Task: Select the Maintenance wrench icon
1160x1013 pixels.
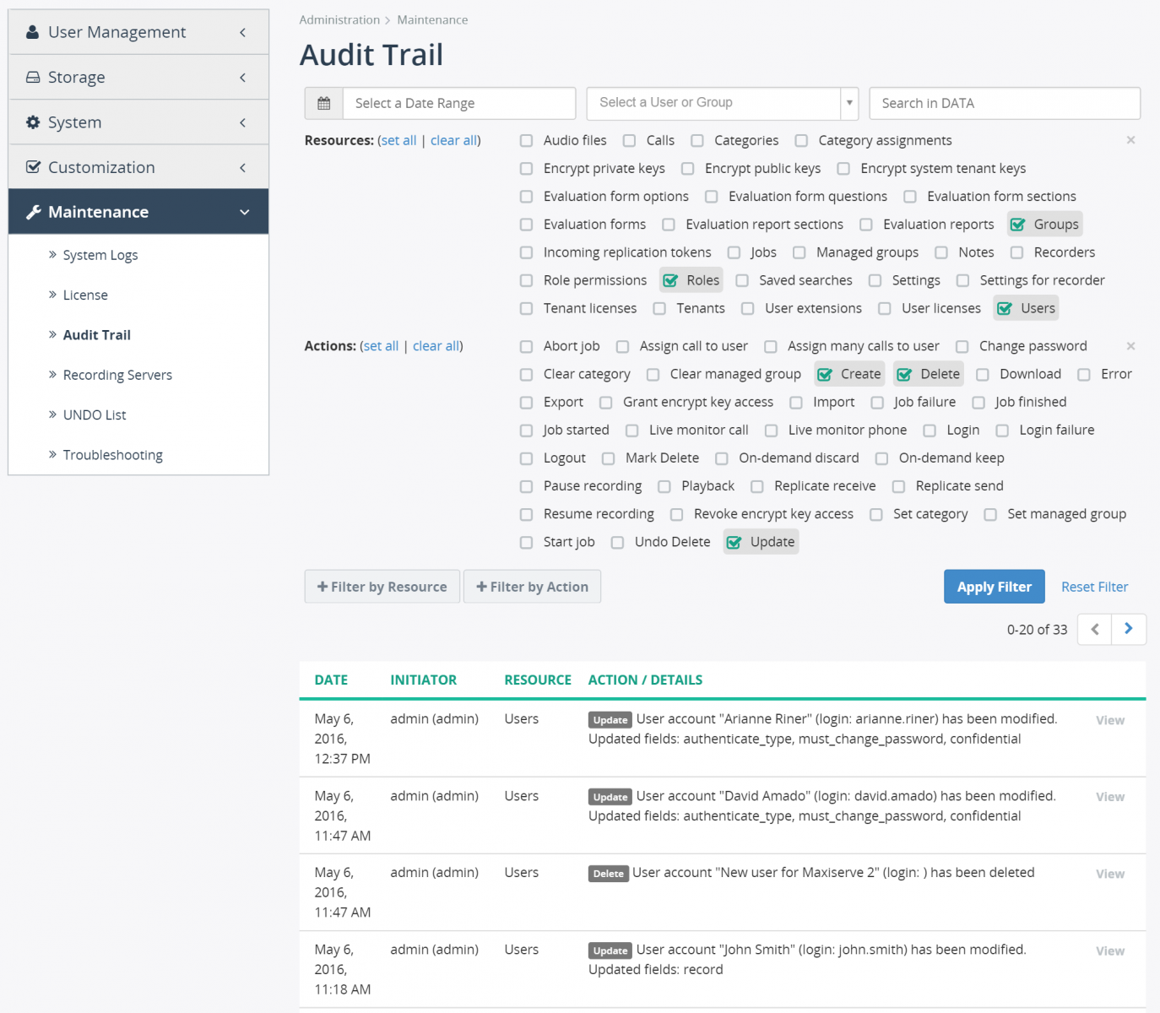Action: 32,211
